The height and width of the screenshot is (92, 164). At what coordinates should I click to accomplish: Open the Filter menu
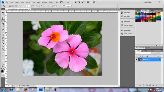(33, 2)
